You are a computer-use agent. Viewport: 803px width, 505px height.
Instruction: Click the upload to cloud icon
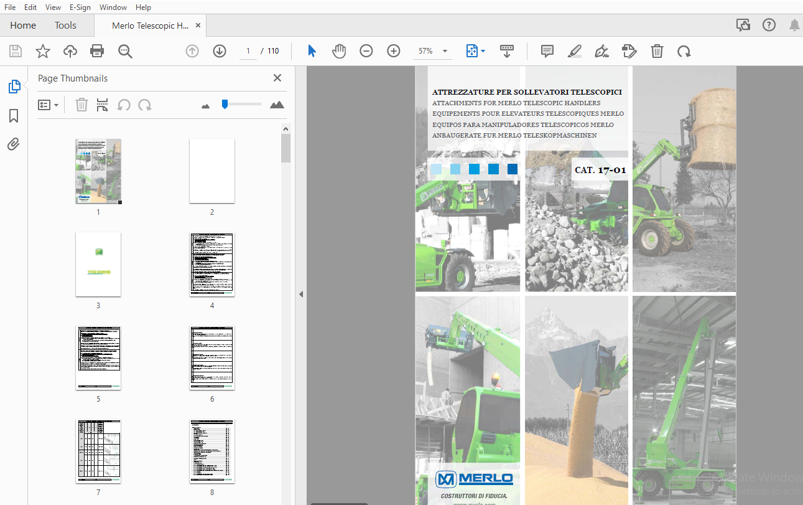pos(70,51)
